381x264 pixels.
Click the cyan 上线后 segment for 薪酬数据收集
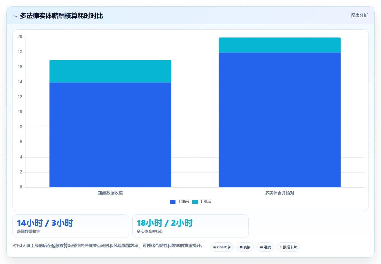coord(110,71)
